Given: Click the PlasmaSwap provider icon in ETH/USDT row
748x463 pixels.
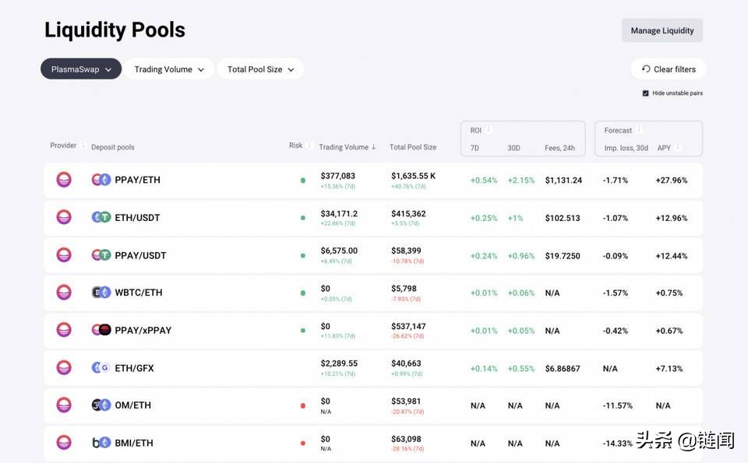Looking at the screenshot, I should [64, 217].
